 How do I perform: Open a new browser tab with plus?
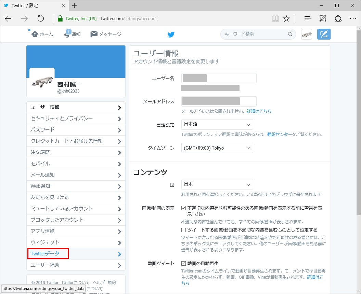[74, 6]
